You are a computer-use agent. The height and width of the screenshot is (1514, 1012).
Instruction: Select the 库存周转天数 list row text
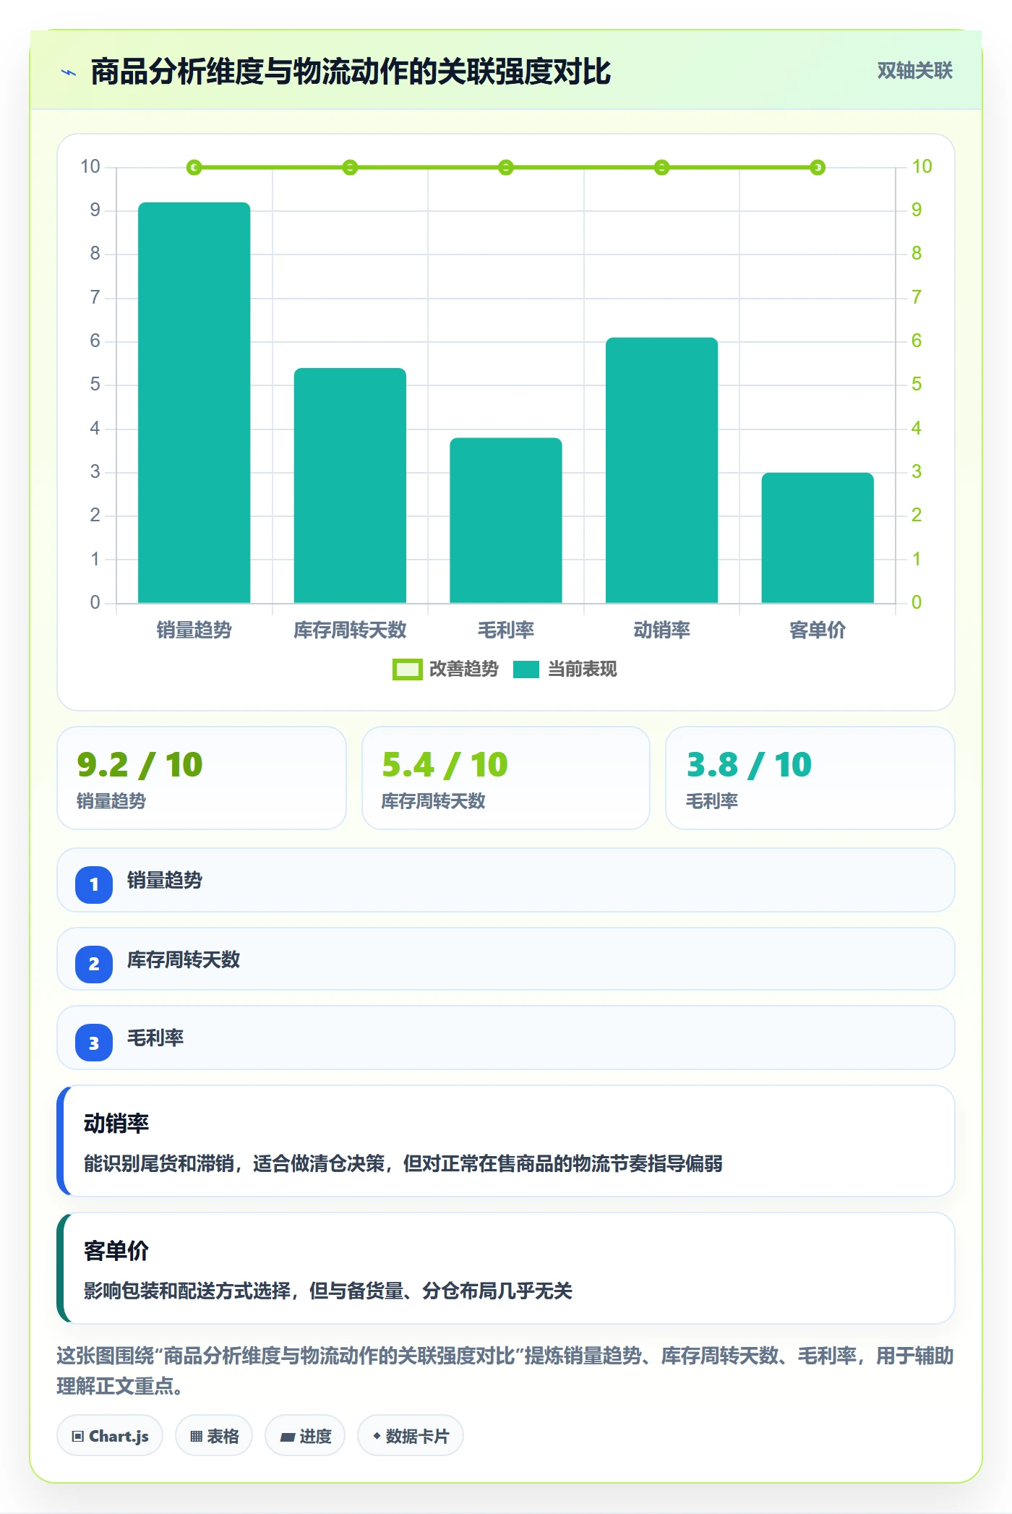[x=184, y=960]
